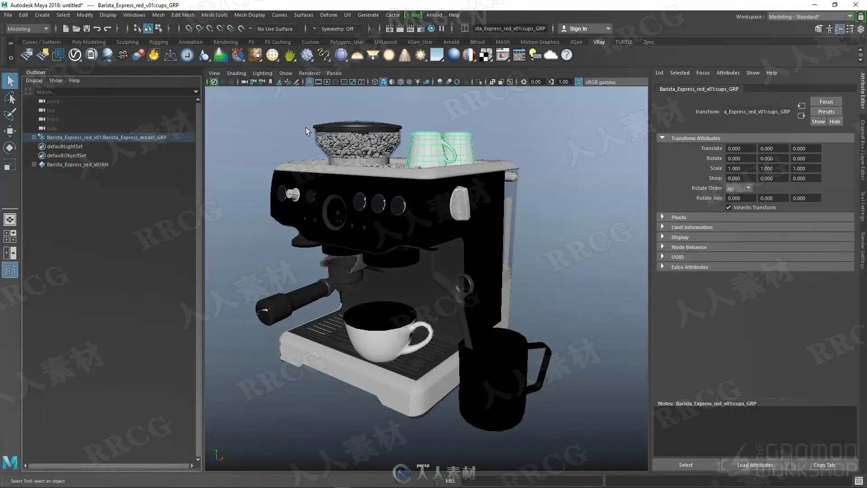Open the Mesh Tools menu
867x488 pixels.
pos(214,15)
